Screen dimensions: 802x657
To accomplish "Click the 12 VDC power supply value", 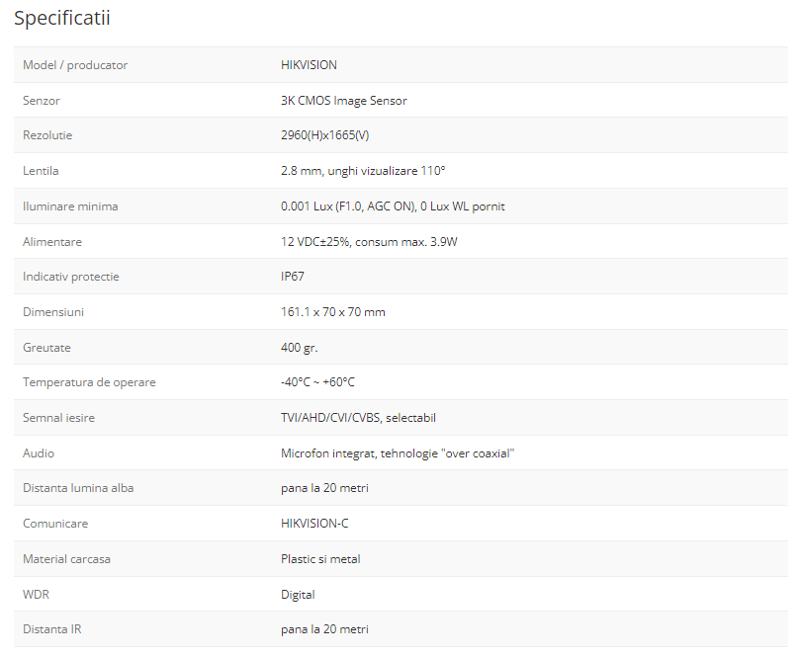I will point(369,241).
